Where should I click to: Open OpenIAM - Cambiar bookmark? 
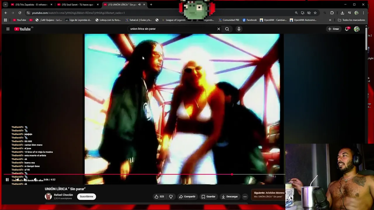coord(273,20)
